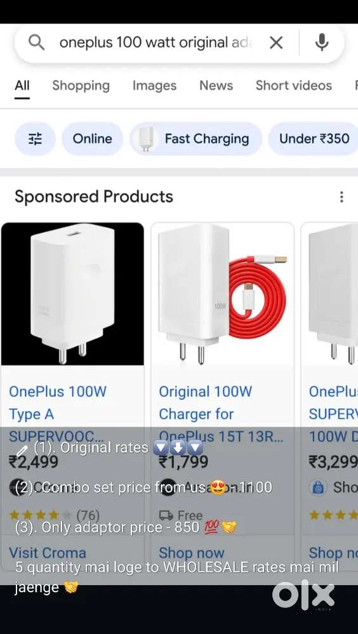Switch to the Images tab
358x634 pixels.
click(154, 85)
